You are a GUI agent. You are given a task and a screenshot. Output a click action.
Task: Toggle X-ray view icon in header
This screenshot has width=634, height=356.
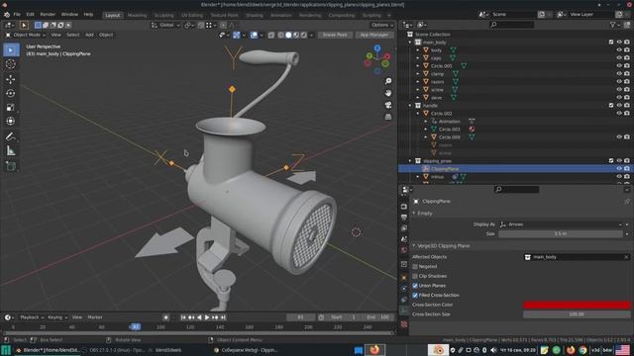(x=271, y=36)
